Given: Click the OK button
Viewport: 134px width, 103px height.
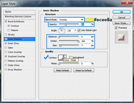Looking at the screenshot, I should pyautogui.click(x=121, y=12).
